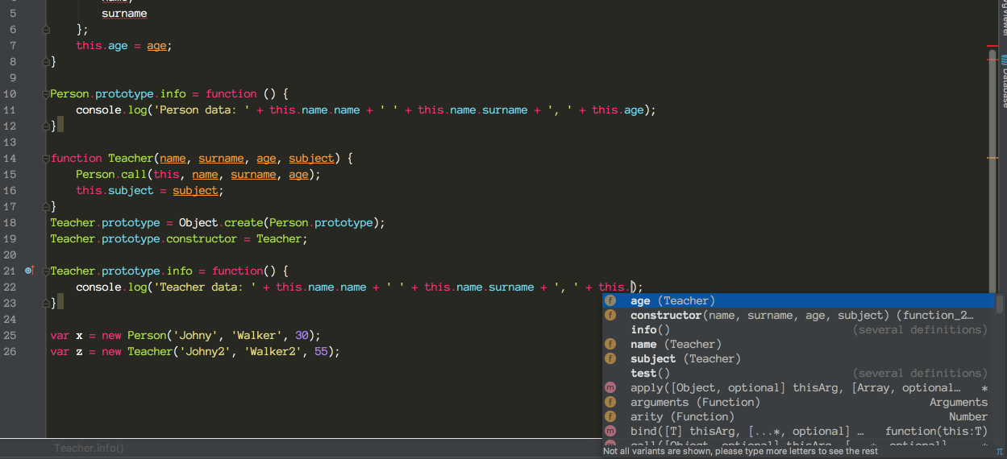Click the Database tool window icon

1003,60
